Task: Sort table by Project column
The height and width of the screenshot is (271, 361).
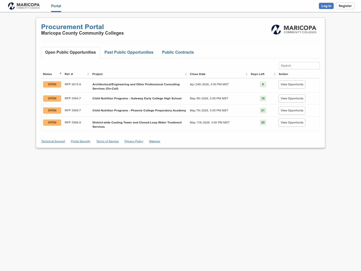Action: click(186, 74)
